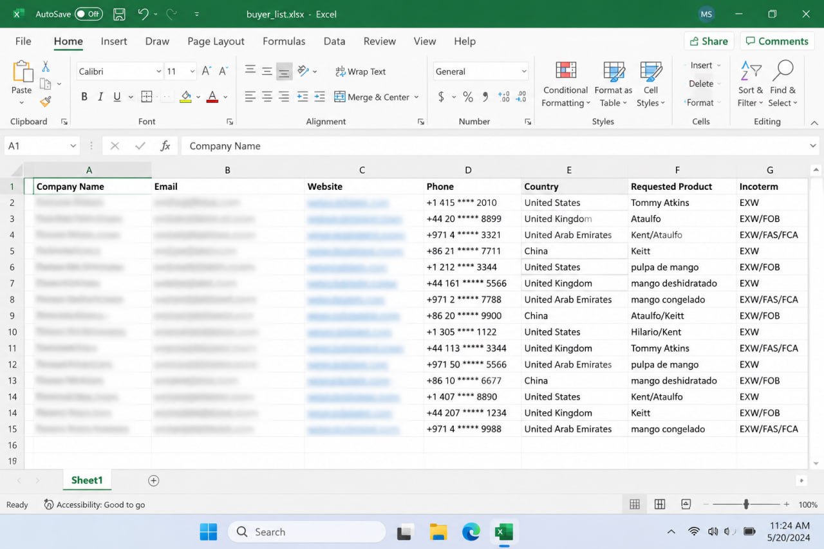Click the Windows Start button
Viewport: 824px width, 549px height.
click(208, 532)
